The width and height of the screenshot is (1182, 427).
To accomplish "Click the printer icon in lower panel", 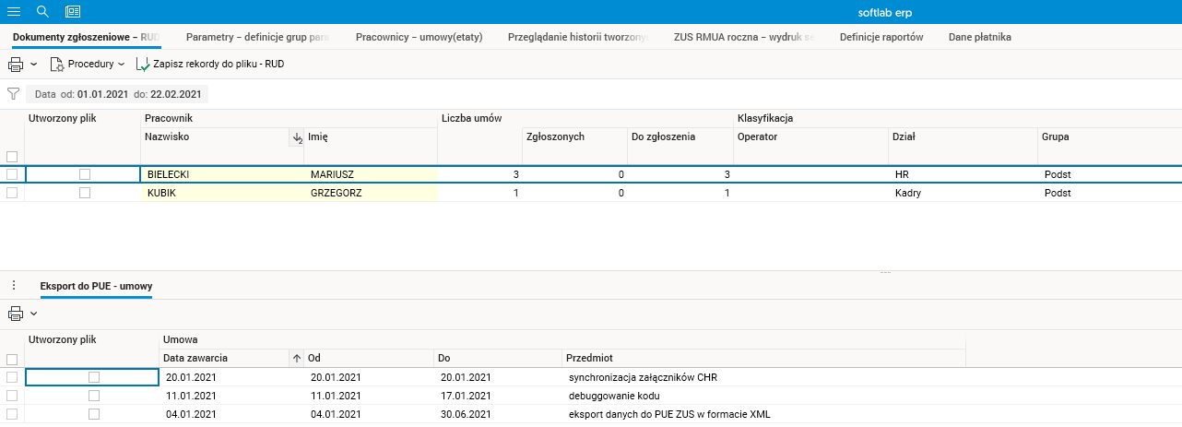I will tap(16, 314).
